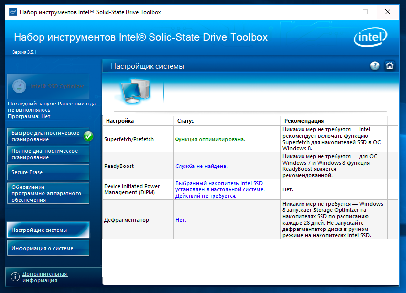Viewport: 406px width, 293px height.
Task: Click the ReadyBoost recommendation text
Action: [x=330, y=166]
